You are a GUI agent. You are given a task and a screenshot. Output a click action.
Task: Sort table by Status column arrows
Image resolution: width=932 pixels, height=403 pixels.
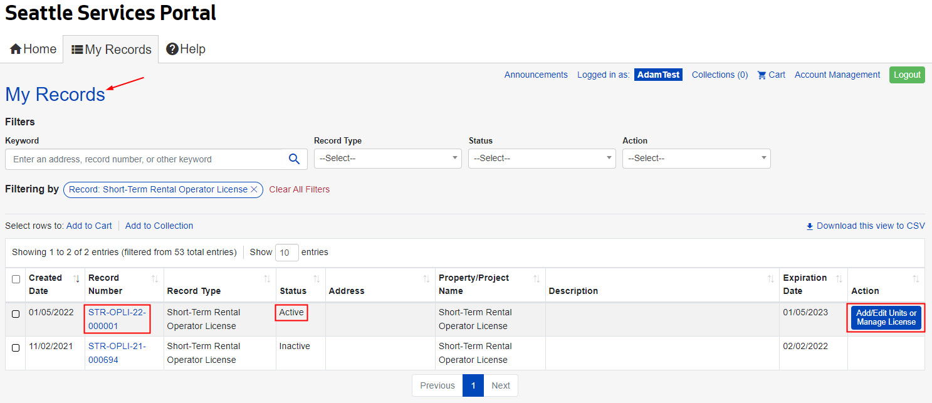click(317, 278)
